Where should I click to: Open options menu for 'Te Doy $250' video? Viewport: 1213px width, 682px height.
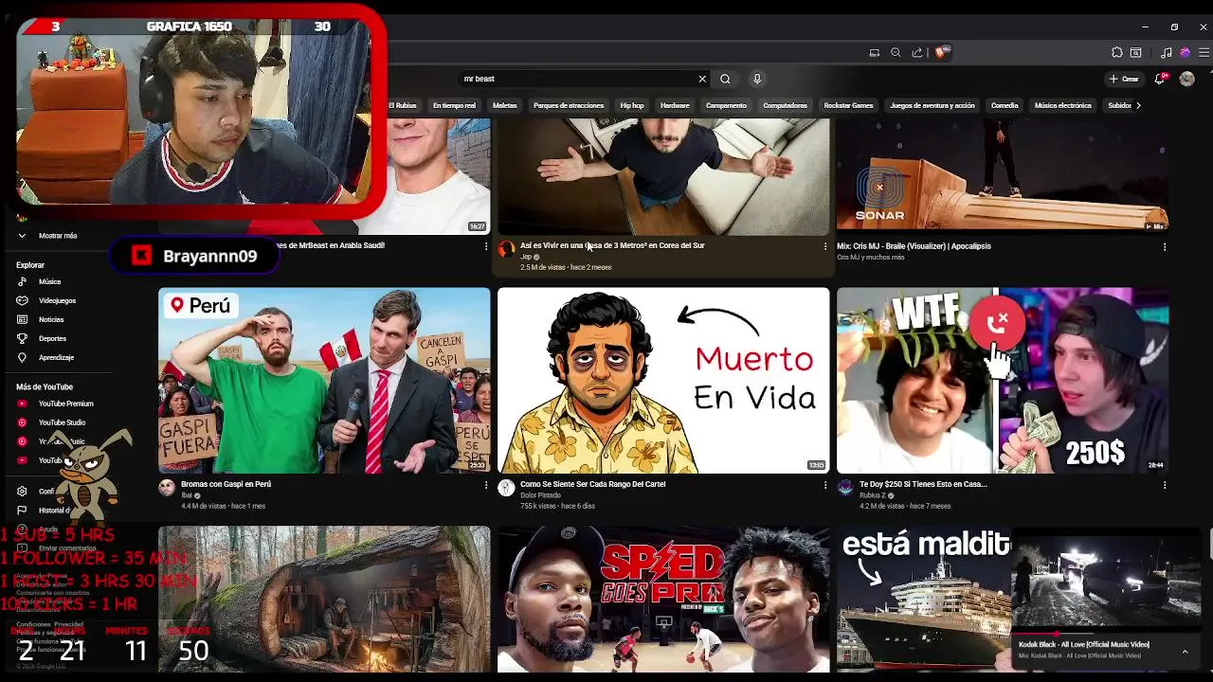pos(1165,485)
